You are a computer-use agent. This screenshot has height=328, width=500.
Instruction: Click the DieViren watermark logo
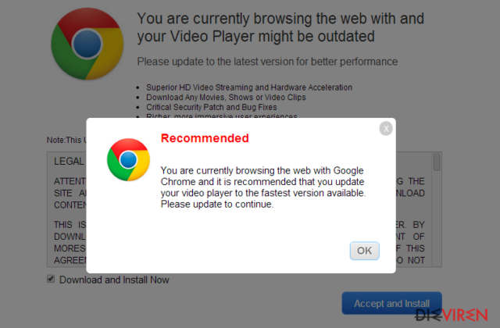(452, 315)
